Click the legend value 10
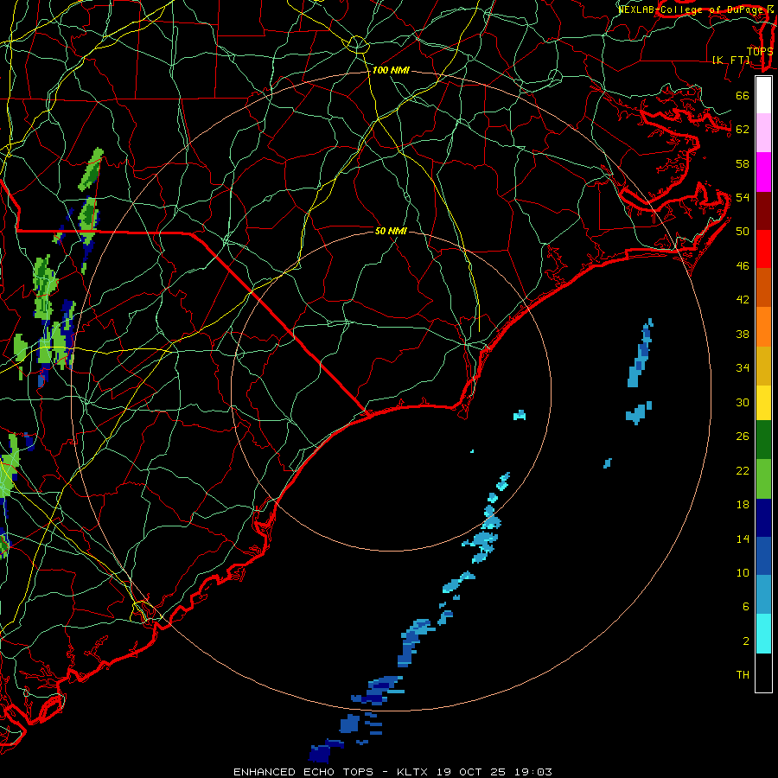 click(x=743, y=573)
